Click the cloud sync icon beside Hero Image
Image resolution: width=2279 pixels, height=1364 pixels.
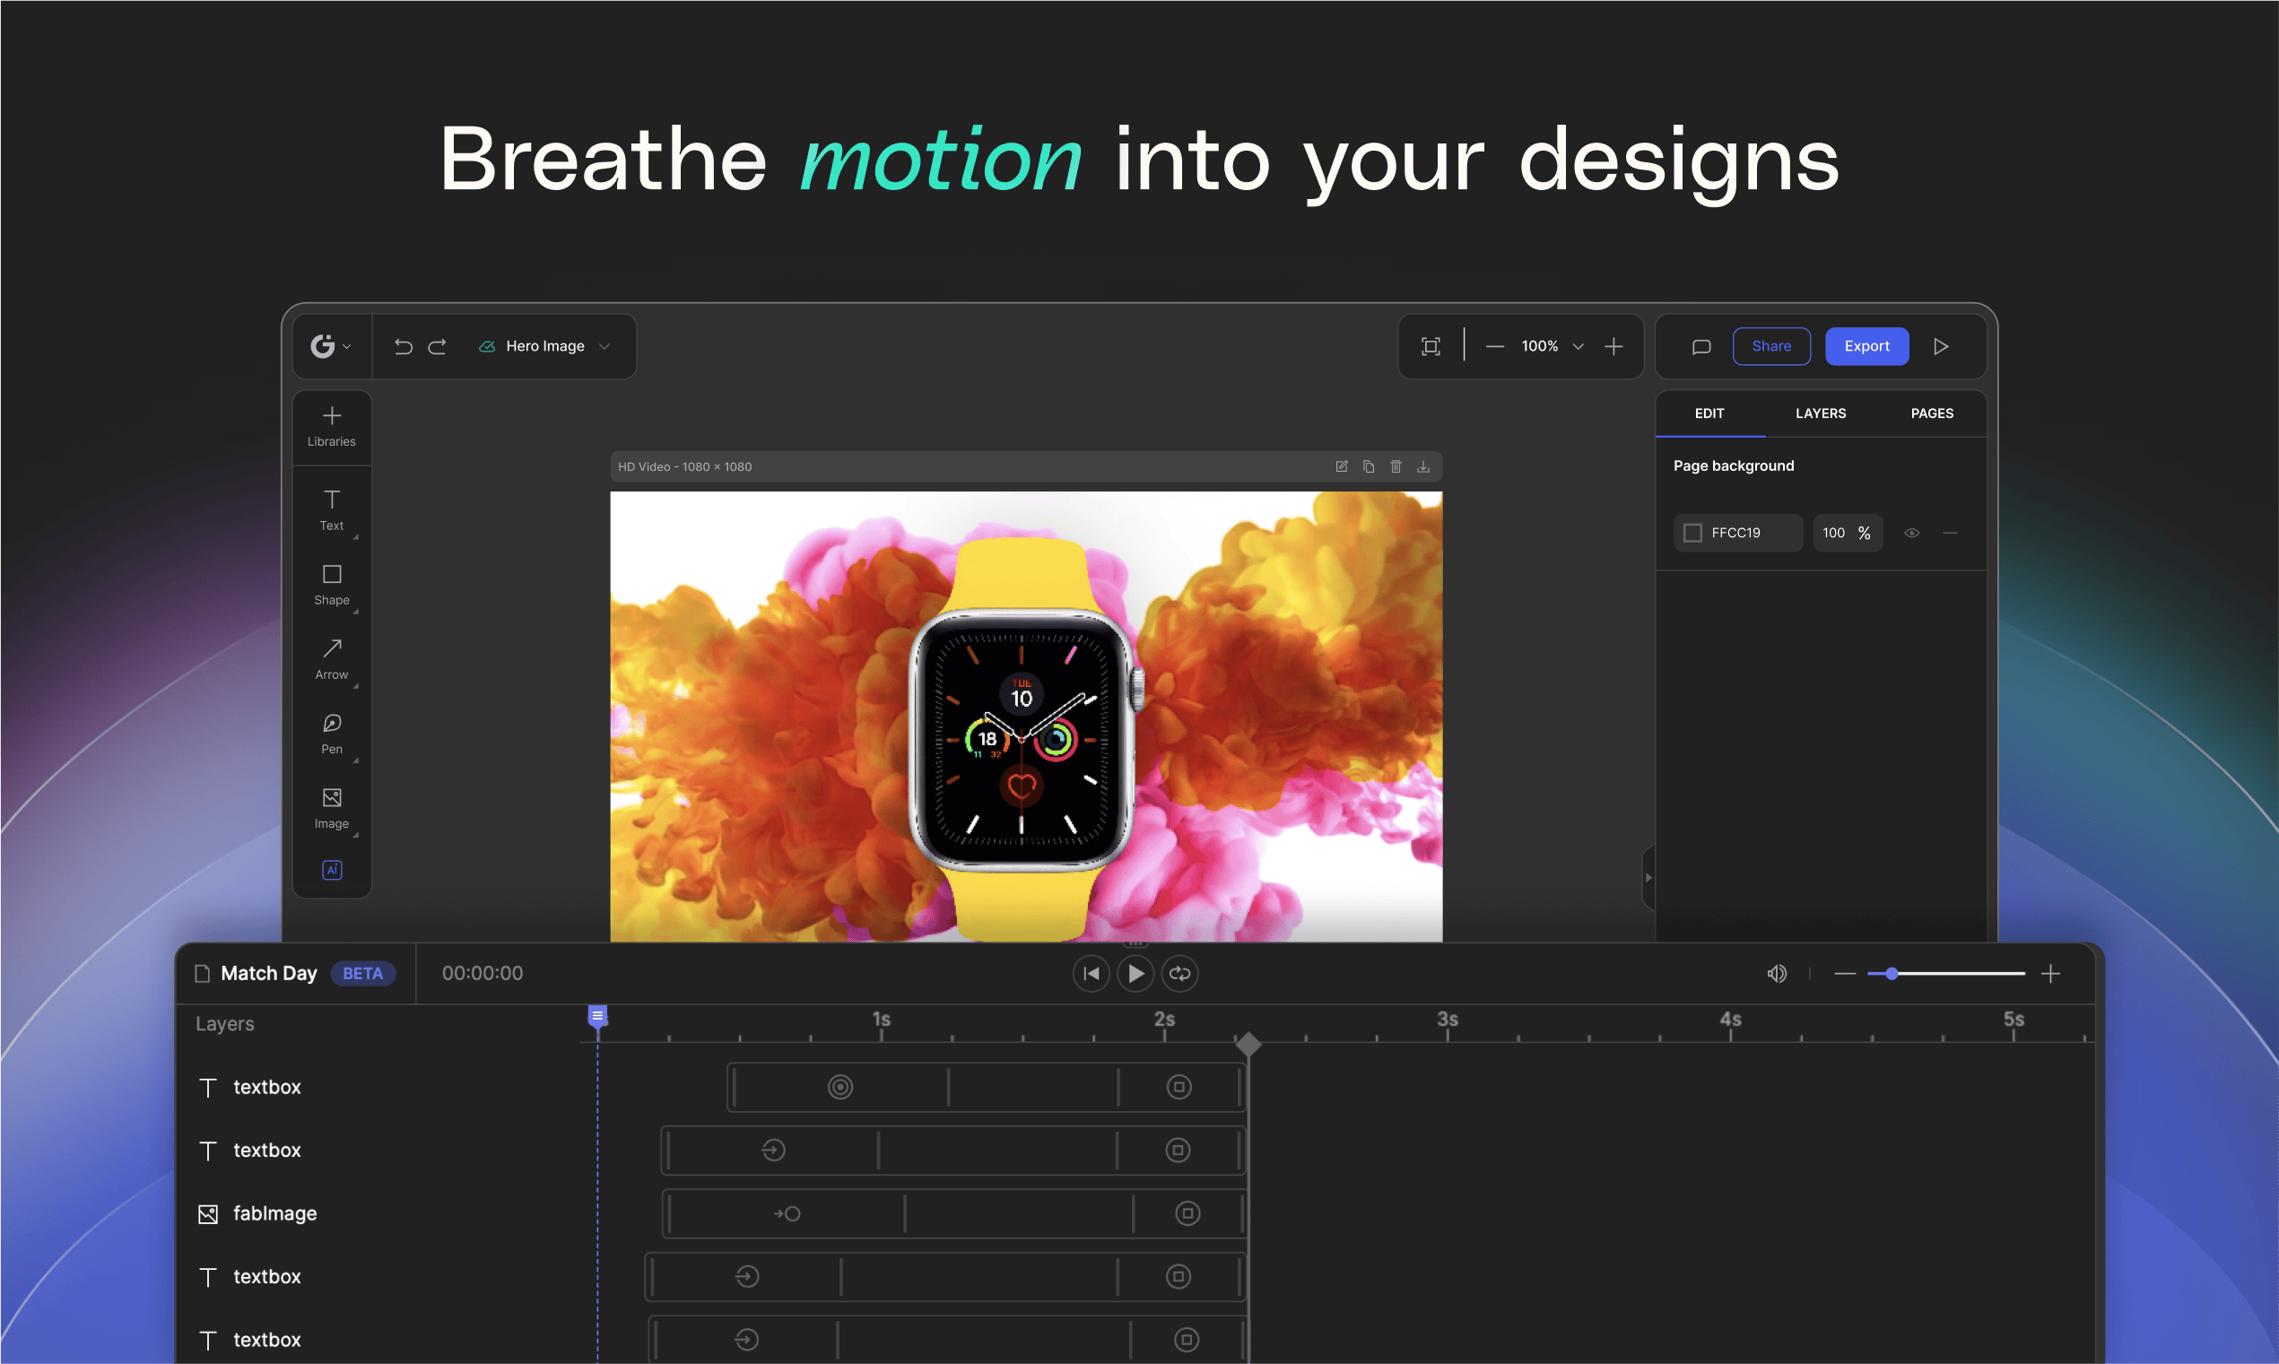[487, 346]
